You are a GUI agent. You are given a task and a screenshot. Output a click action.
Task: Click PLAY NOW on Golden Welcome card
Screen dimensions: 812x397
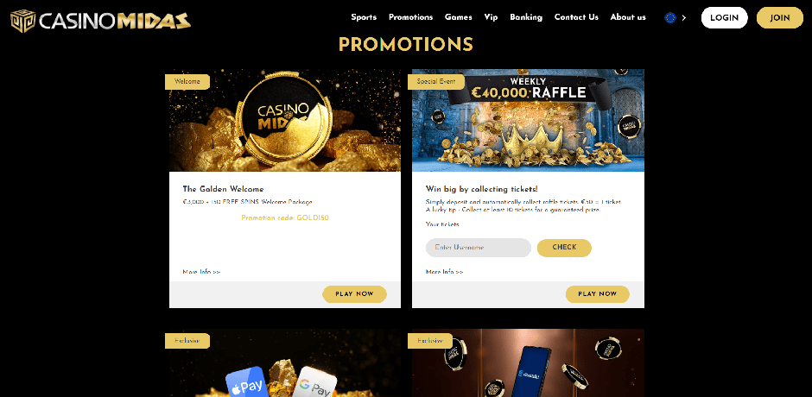[354, 294]
